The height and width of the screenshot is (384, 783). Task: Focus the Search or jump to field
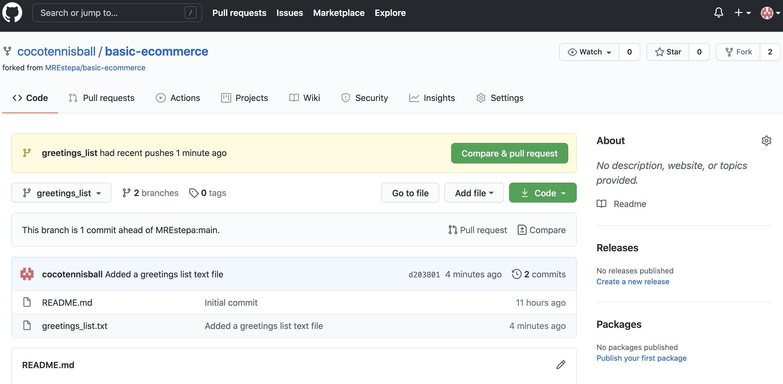click(x=117, y=13)
